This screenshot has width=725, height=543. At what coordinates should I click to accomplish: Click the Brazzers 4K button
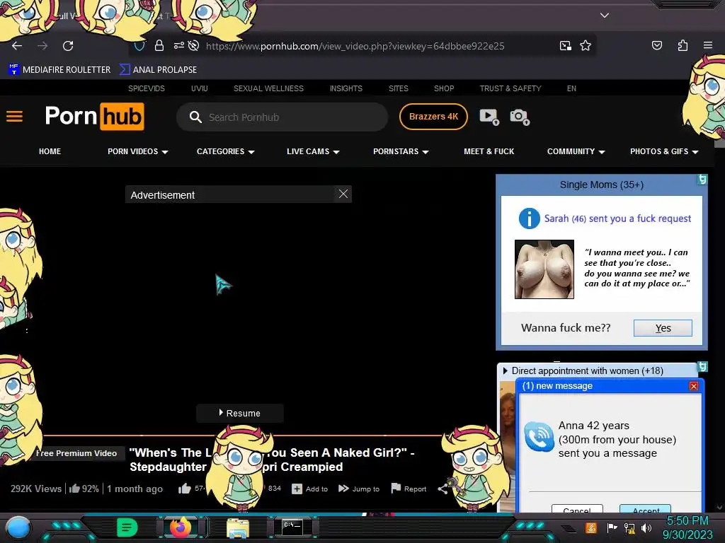pyautogui.click(x=433, y=117)
